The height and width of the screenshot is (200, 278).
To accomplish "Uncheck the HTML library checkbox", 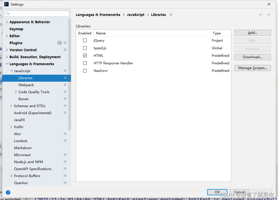I will [85, 55].
